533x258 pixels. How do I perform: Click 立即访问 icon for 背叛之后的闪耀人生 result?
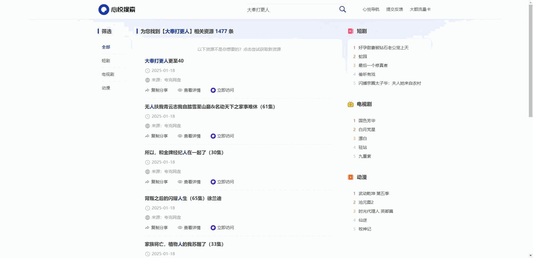coord(213,228)
